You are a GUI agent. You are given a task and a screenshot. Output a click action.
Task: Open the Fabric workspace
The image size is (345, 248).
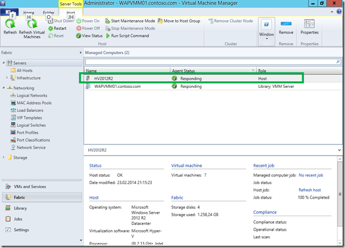point(42,197)
